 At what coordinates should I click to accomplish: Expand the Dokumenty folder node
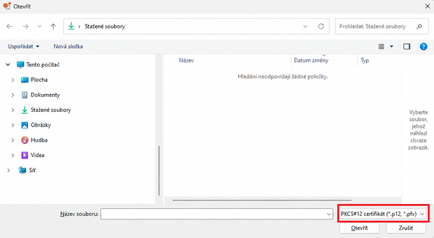(12, 95)
